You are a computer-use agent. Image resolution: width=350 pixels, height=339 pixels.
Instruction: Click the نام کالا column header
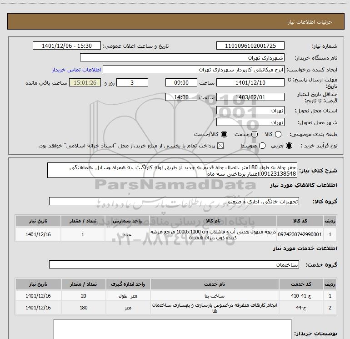(213, 221)
